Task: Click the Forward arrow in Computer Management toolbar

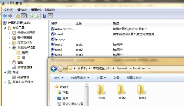Action: [10, 16]
